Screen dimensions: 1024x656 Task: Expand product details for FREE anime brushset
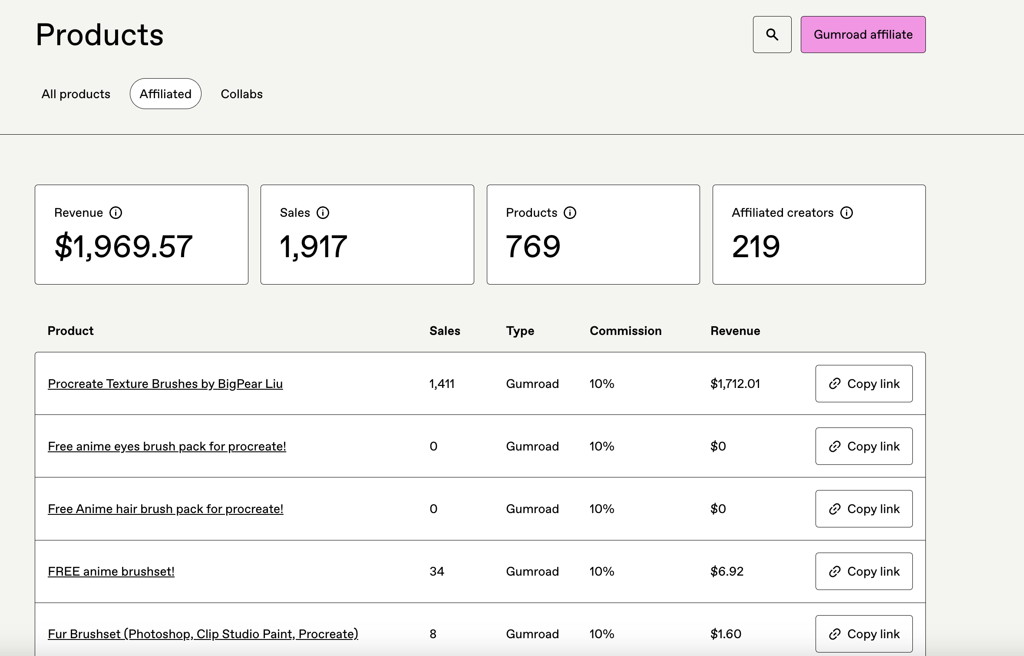point(110,571)
